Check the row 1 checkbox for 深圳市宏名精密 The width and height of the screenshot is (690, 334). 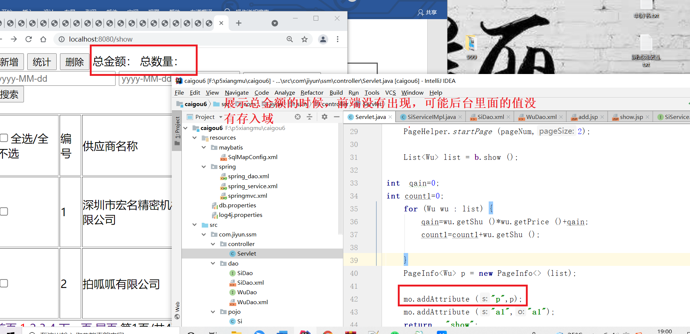pos(4,211)
